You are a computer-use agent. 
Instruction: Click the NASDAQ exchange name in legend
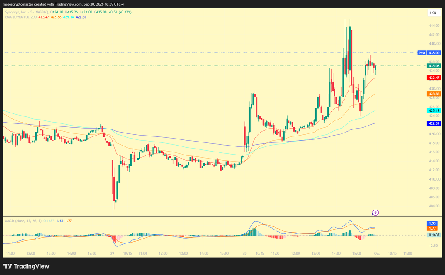pos(42,12)
